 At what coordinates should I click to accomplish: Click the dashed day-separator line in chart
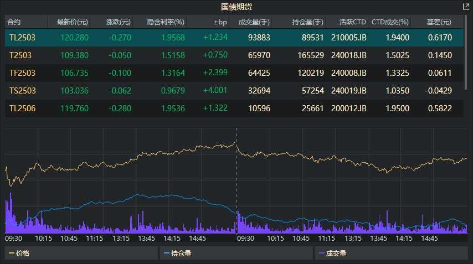tap(236, 177)
